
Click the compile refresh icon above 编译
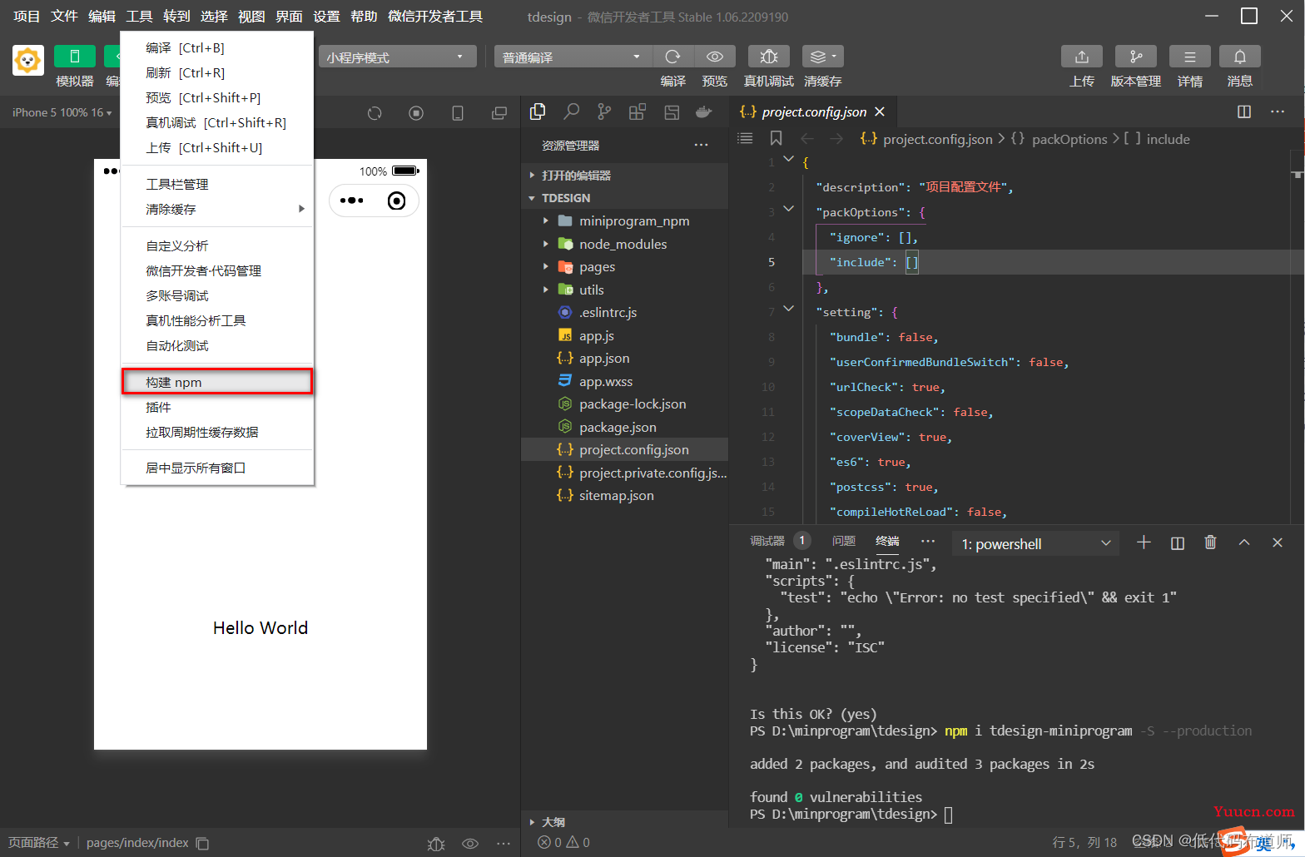(x=672, y=57)
